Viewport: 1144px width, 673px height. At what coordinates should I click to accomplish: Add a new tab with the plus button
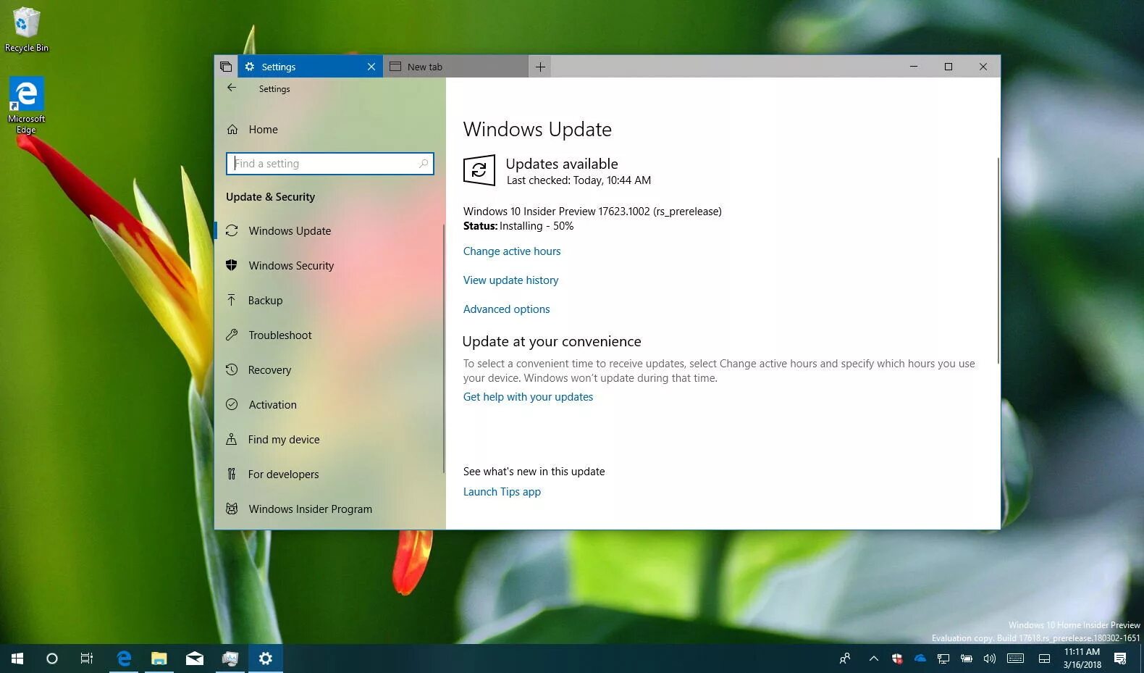(540, 67)
